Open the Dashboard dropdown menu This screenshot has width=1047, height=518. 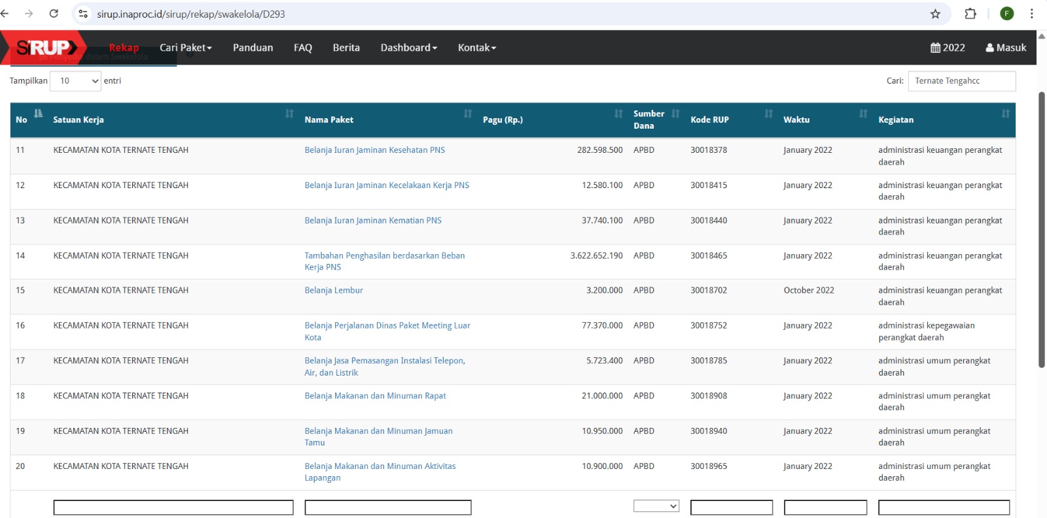click(408, 48)
